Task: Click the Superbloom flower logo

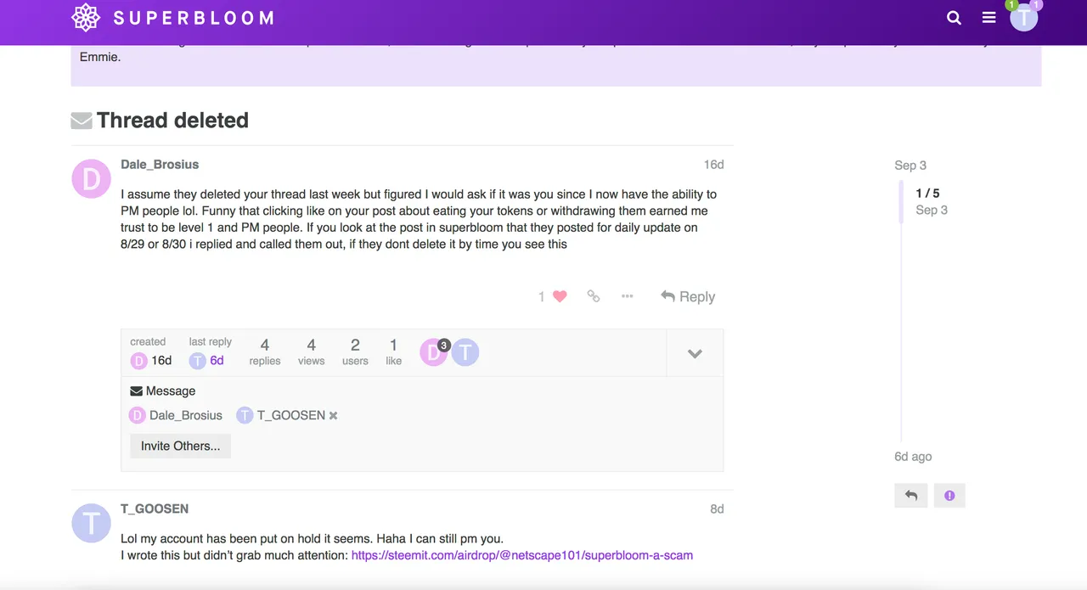Action: pyautogui.click(x=86, y=17)
